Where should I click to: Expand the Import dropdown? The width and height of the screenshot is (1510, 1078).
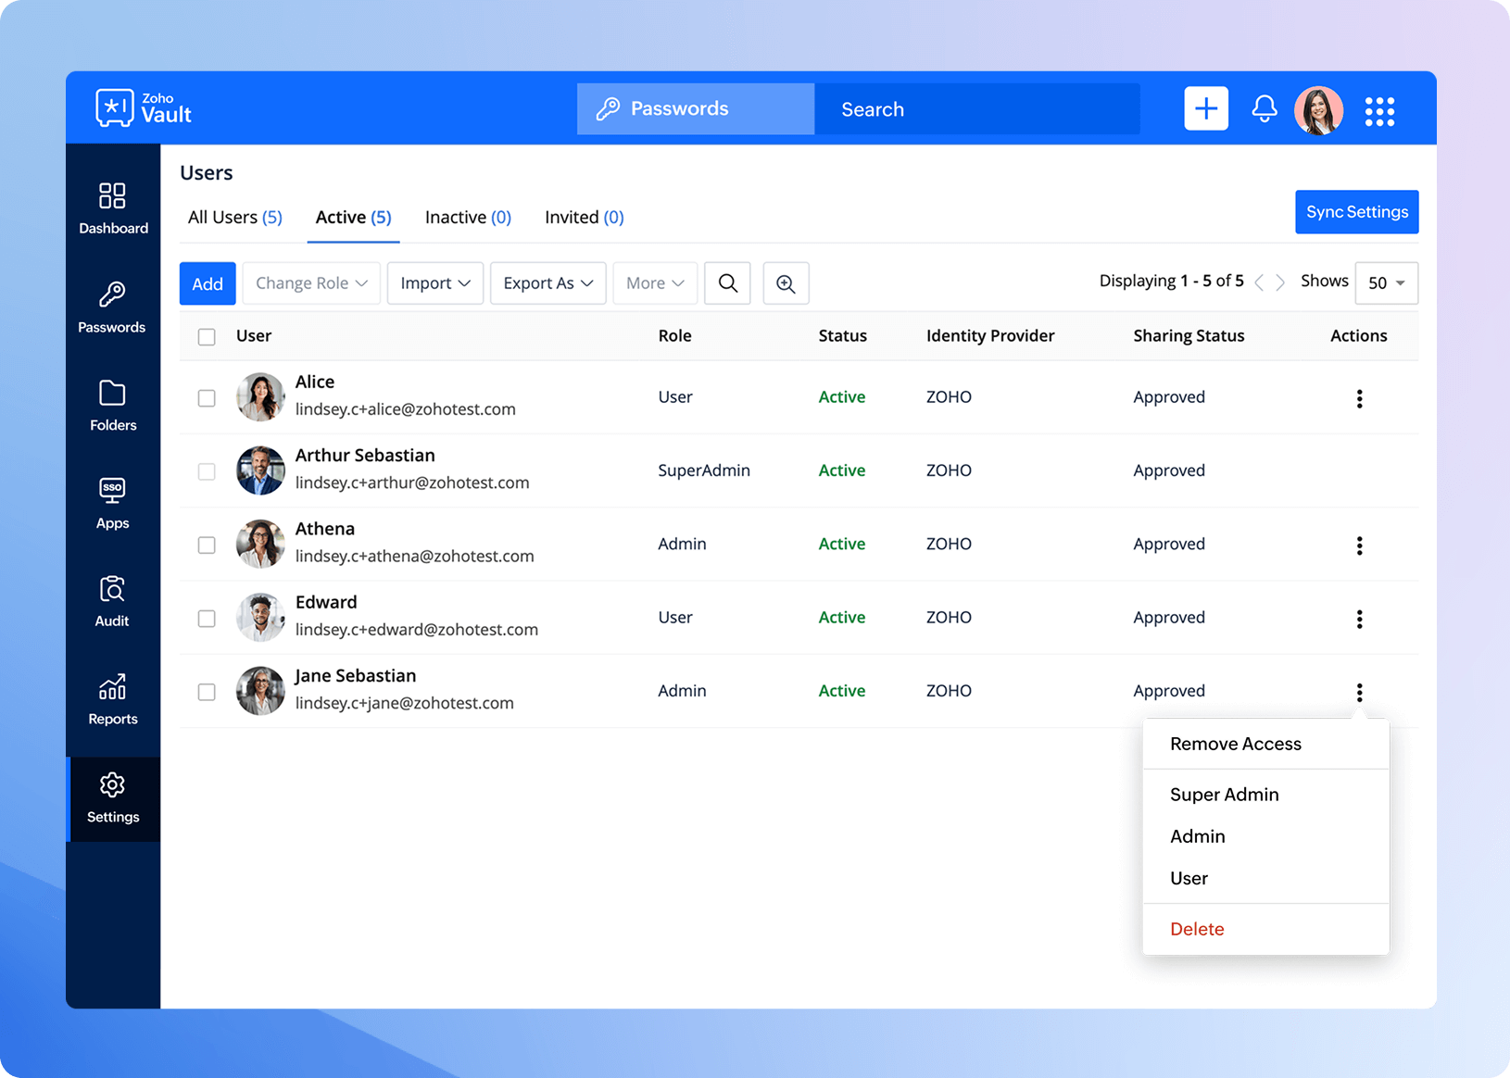click(x=434, y=283)
